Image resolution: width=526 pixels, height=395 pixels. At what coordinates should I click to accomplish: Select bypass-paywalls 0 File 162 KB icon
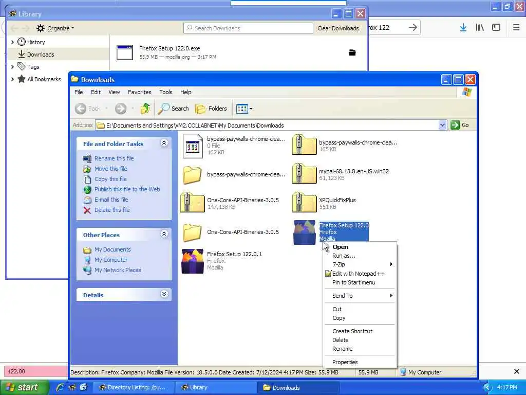pyautogui.click(x=193, y=146)
